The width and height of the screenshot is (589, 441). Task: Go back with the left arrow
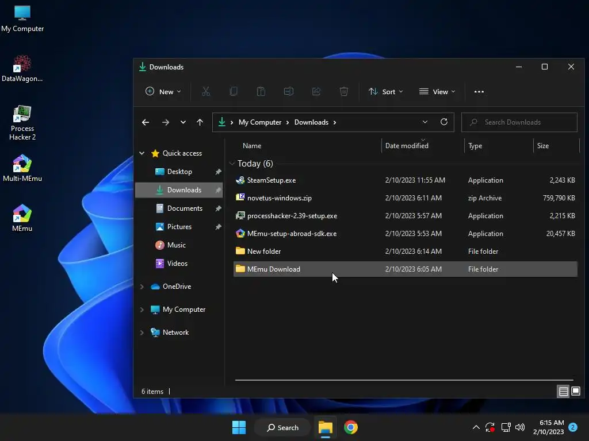click(146, 122)
